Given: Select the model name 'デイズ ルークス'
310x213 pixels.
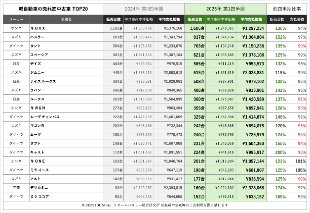Looking at the screenshot, I should (x=43, y=81).
